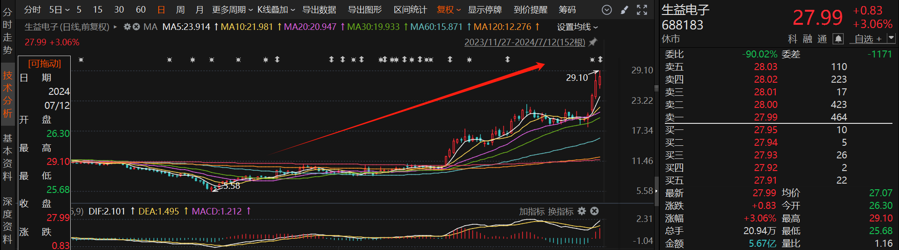Viewport: 899px width, 250px height.
Task: Open sub-indicator settings gear beside 换指标
Action: (582, 211)
